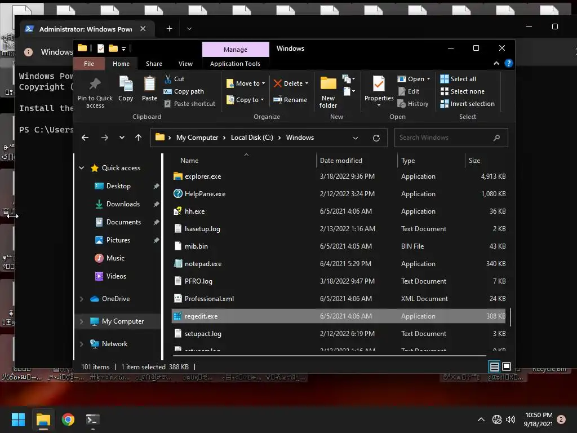The width and height of the screenshot is (577, 433).
Task: Open the volume control in system tray
Action: pyautogui.click(x=511, y=419)
